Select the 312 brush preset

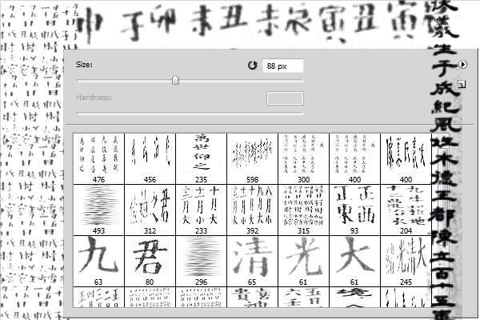[150, 210]
